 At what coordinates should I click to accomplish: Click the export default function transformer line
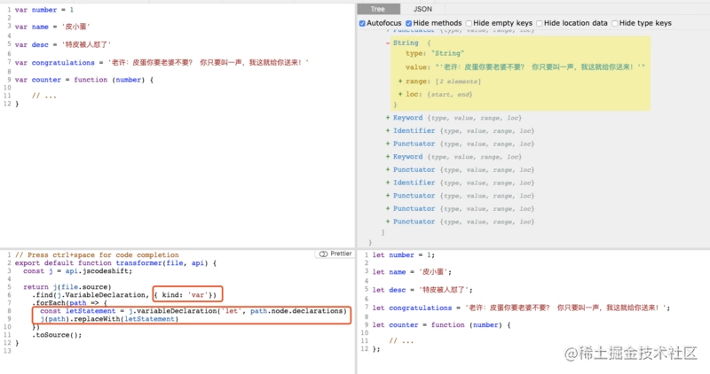tap(115, 262)
